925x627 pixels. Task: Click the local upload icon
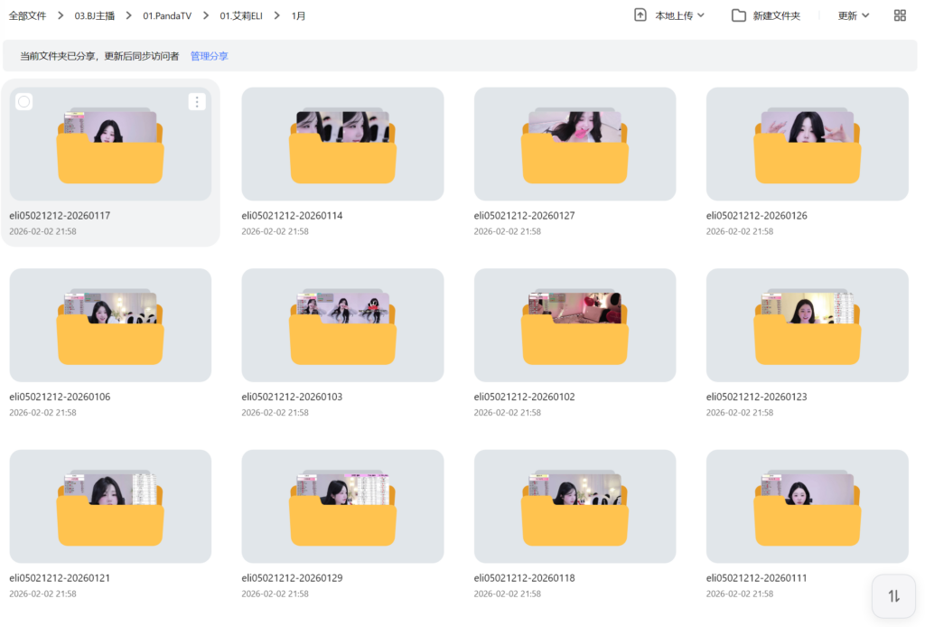(640, 15)
